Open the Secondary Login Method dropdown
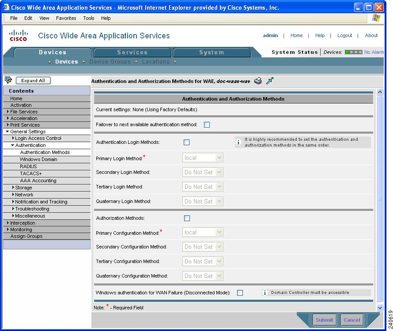The height and width of the screenshot is (331, 393). pos(203,173)
